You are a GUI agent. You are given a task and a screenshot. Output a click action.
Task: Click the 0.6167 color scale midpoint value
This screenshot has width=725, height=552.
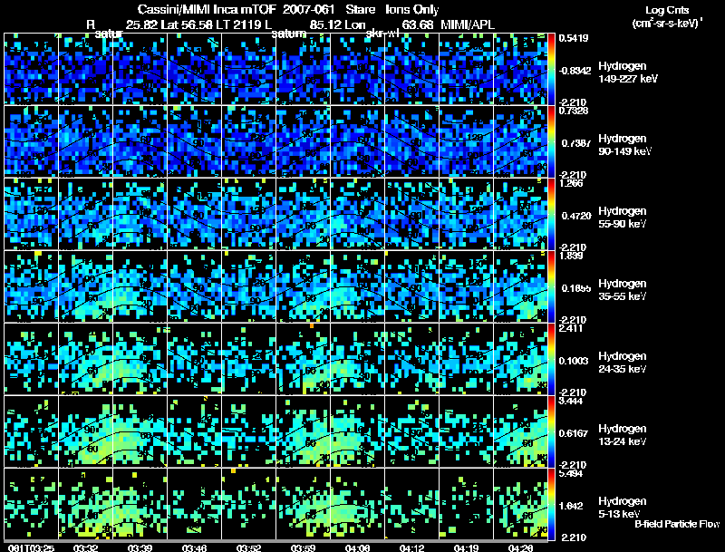(574, 433)
